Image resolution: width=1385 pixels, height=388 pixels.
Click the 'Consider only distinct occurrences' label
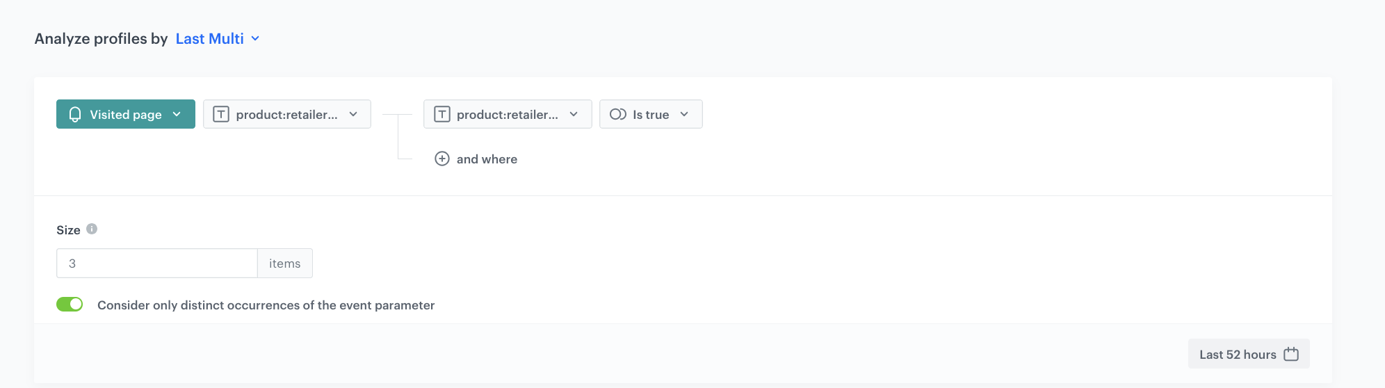tap(266, 305)
